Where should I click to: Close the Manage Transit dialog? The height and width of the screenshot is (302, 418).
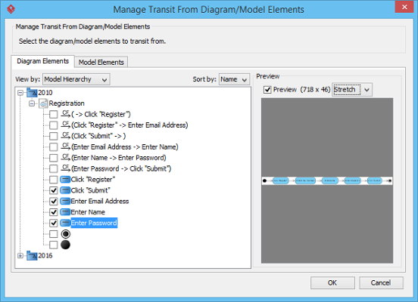pyautogui.click(x=404, y=7)
